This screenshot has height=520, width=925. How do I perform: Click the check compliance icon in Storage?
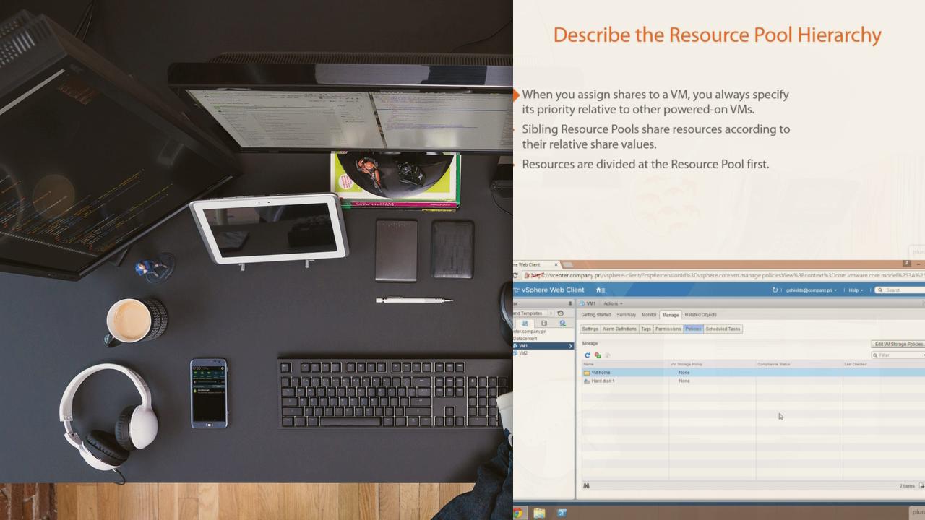click(598, 355)
